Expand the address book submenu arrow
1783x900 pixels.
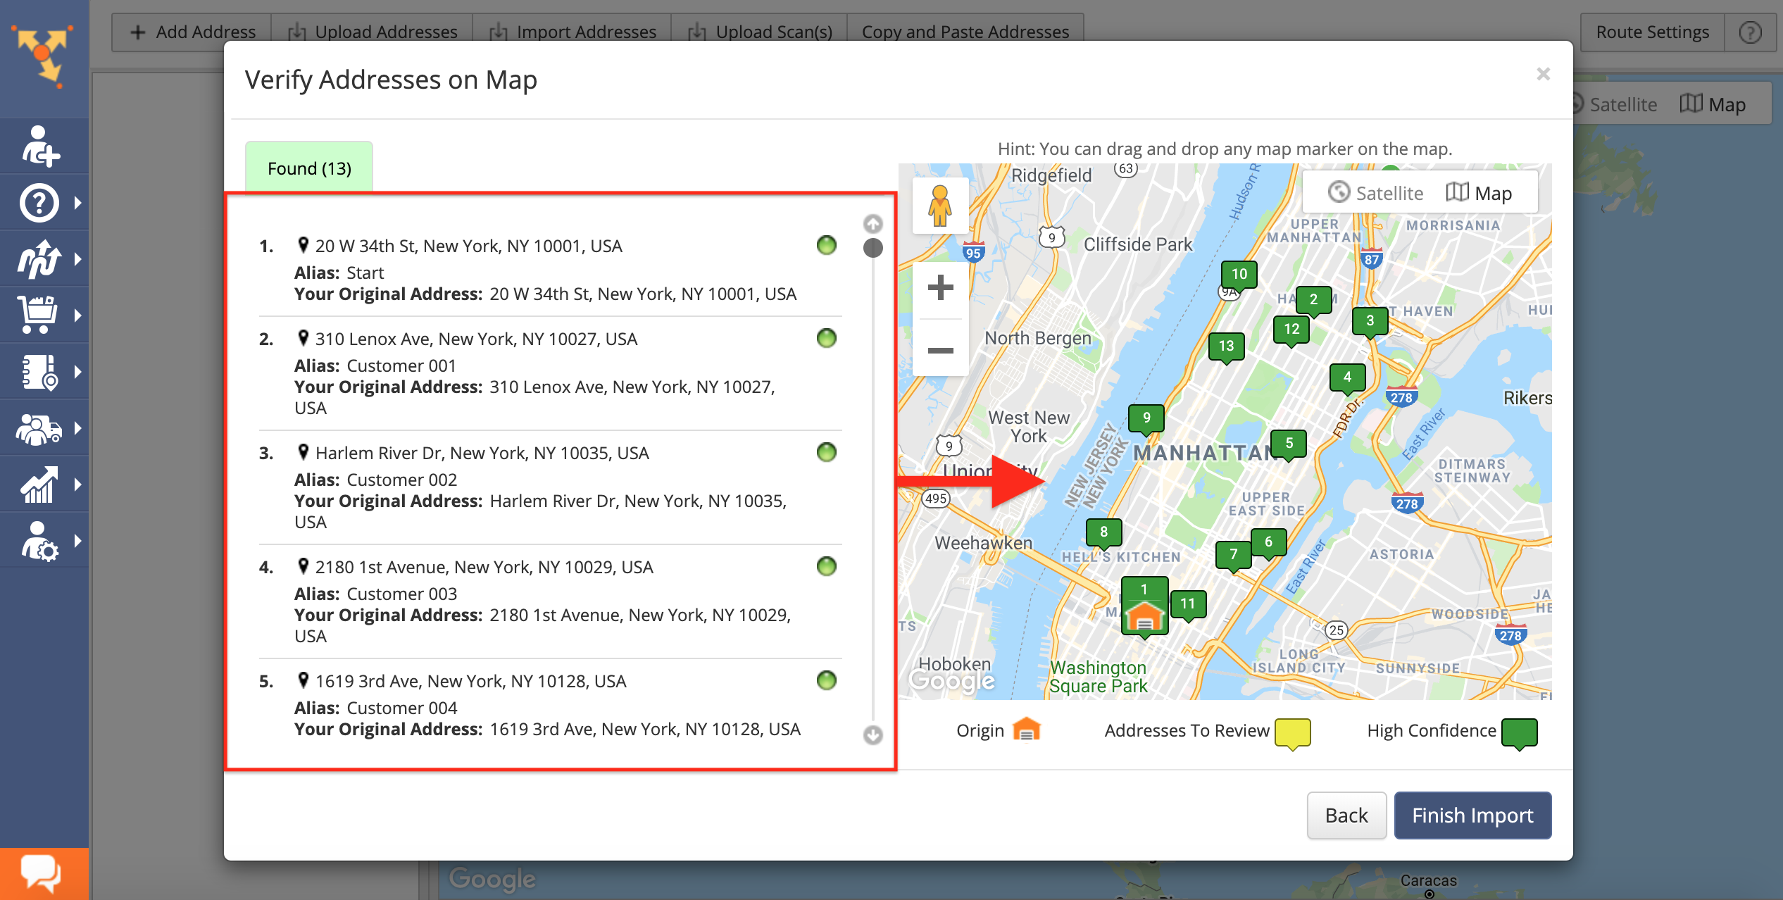pyautogui.click(x=78, y=372)
